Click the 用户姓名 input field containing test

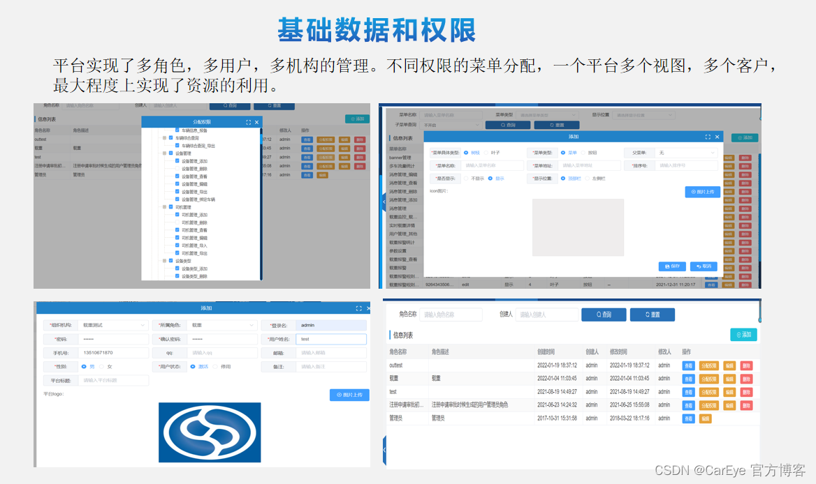330,338
